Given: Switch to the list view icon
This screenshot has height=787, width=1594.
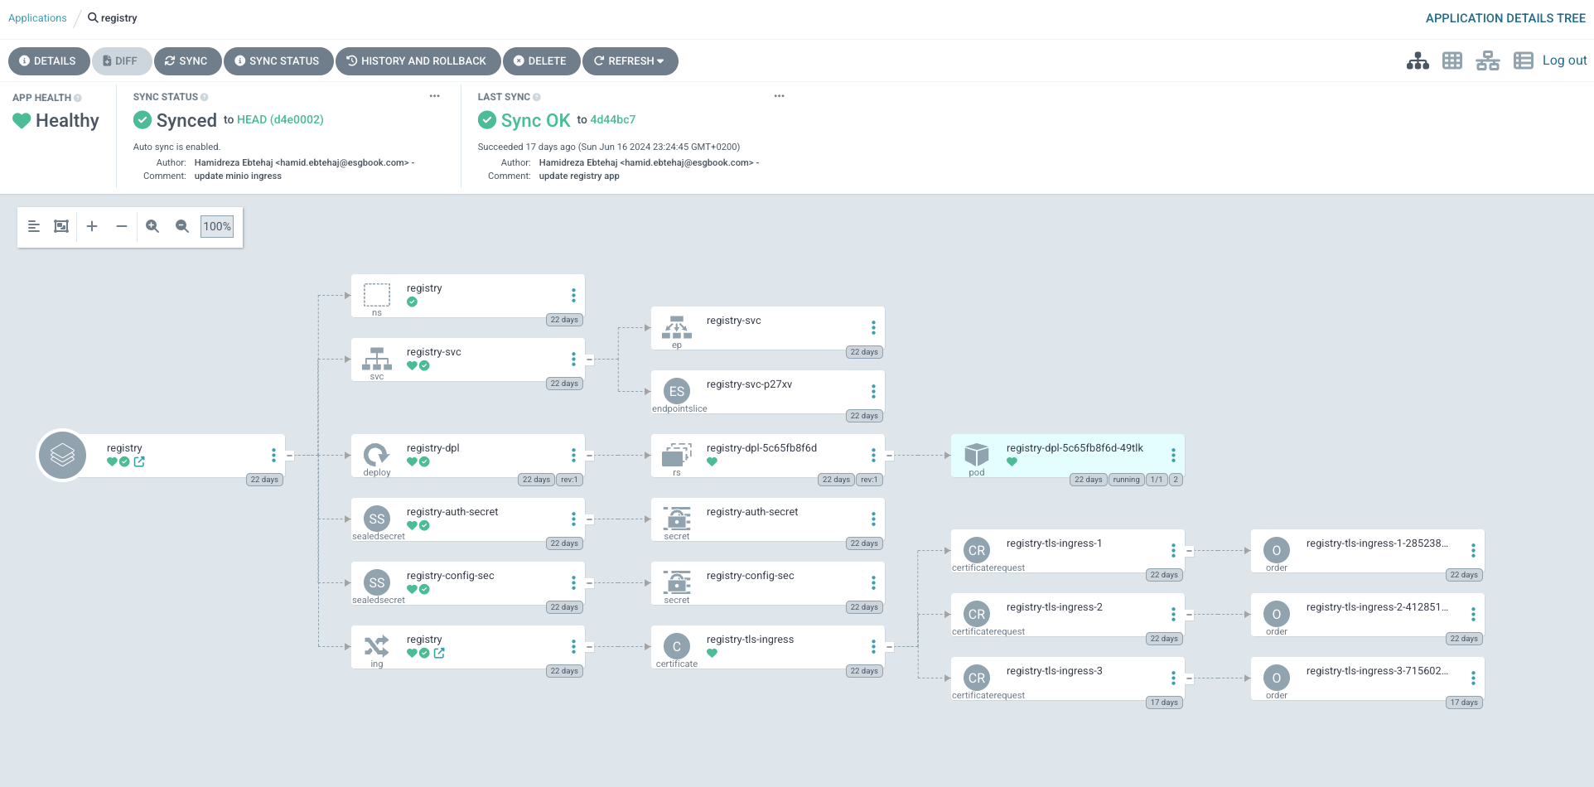Looking at the screenshot, I should point(1523,60).
